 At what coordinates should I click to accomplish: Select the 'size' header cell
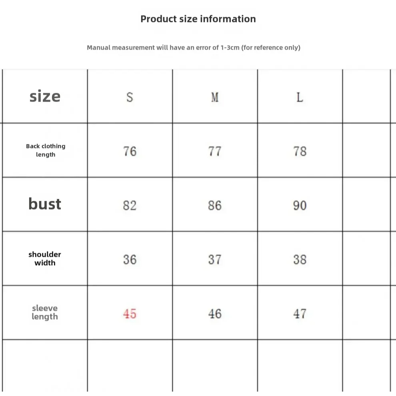45,96
